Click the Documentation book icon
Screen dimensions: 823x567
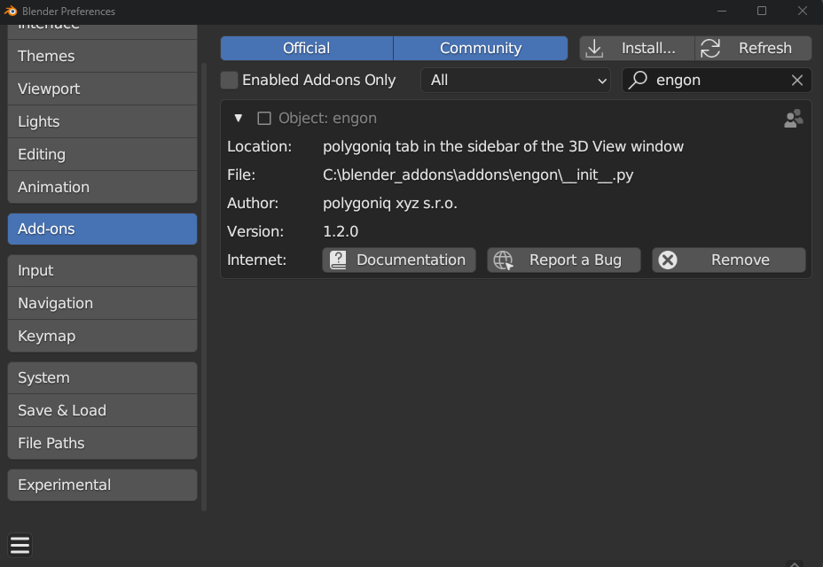[338, 260]
